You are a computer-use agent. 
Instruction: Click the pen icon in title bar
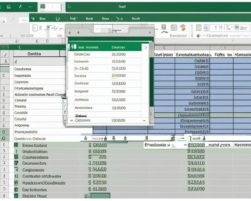[20, 6]
